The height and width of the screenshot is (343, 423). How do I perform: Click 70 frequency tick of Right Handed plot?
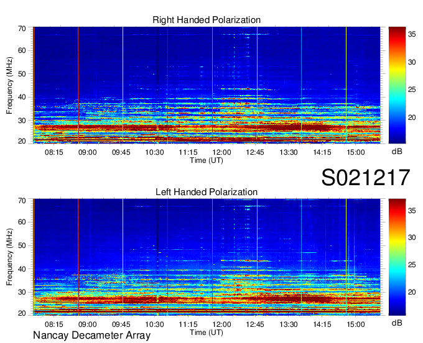22,29
